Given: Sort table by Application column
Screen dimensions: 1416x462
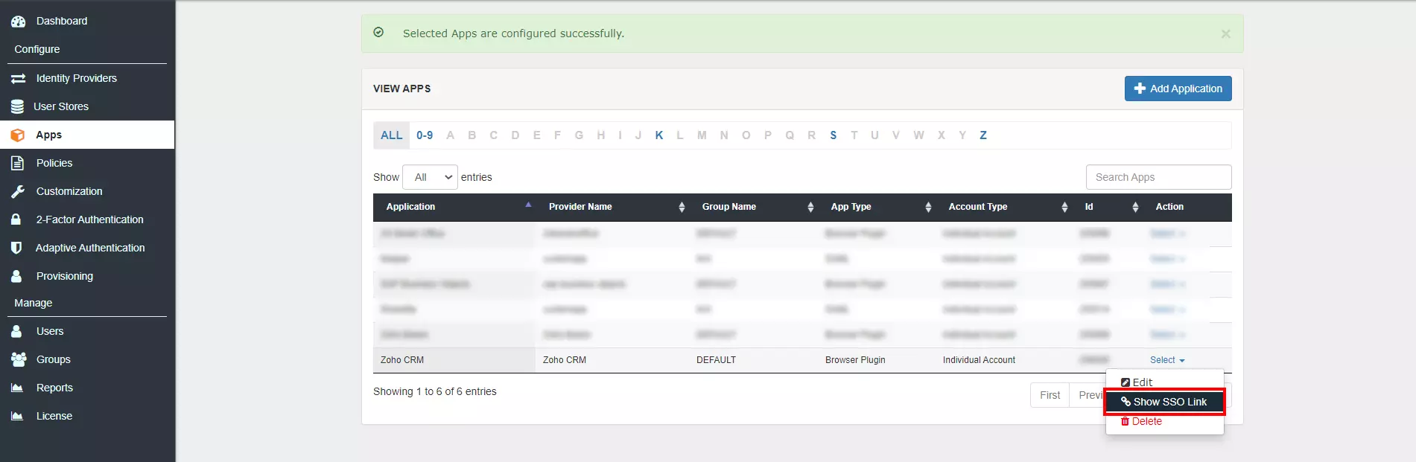Looking at the screenshot, I should point(454,207).
